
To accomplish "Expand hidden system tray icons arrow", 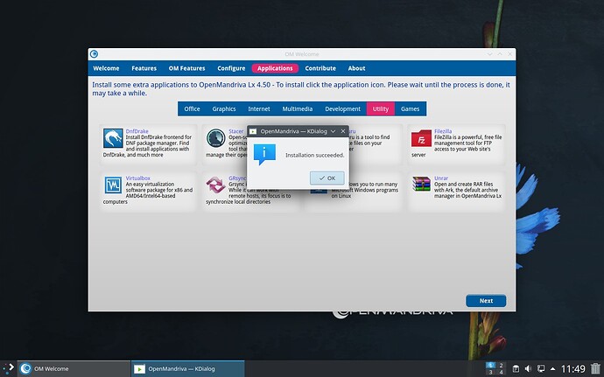I will coord(552,369).
